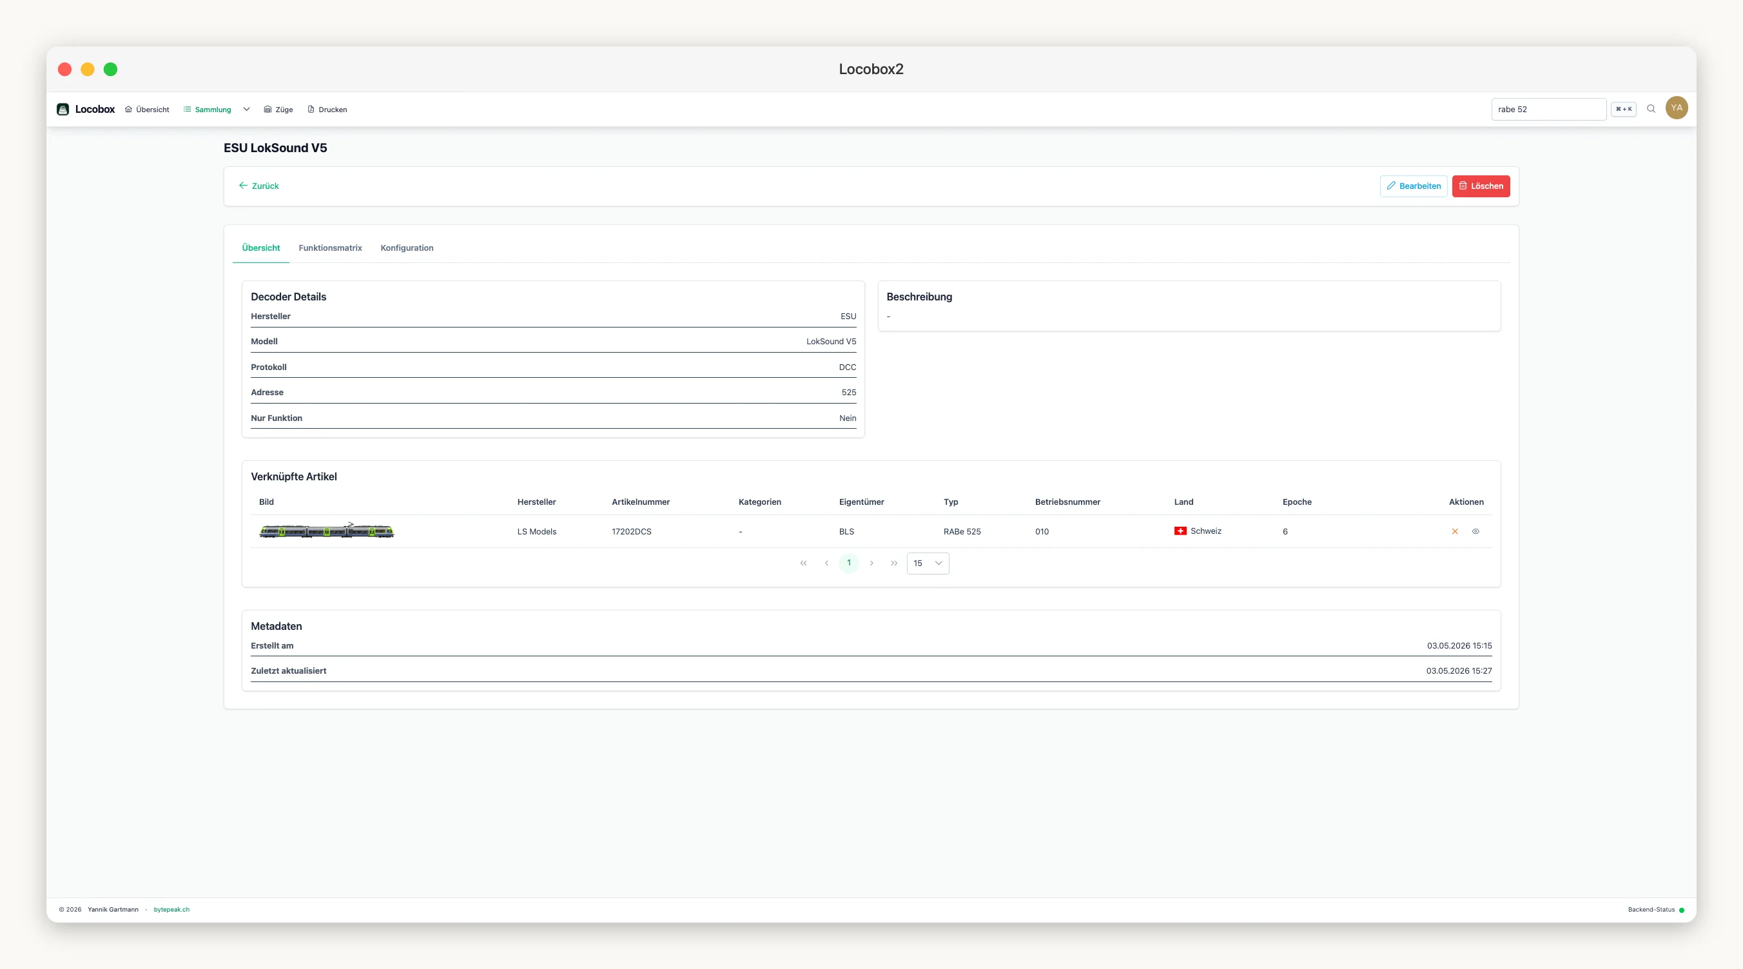Switch to the Funktionsmatrix tab
The width and height of the screenshot is (1743, 969).
330,248
